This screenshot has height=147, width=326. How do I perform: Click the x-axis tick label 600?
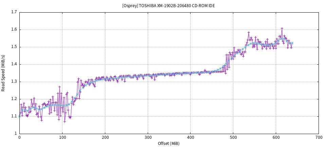276,137
